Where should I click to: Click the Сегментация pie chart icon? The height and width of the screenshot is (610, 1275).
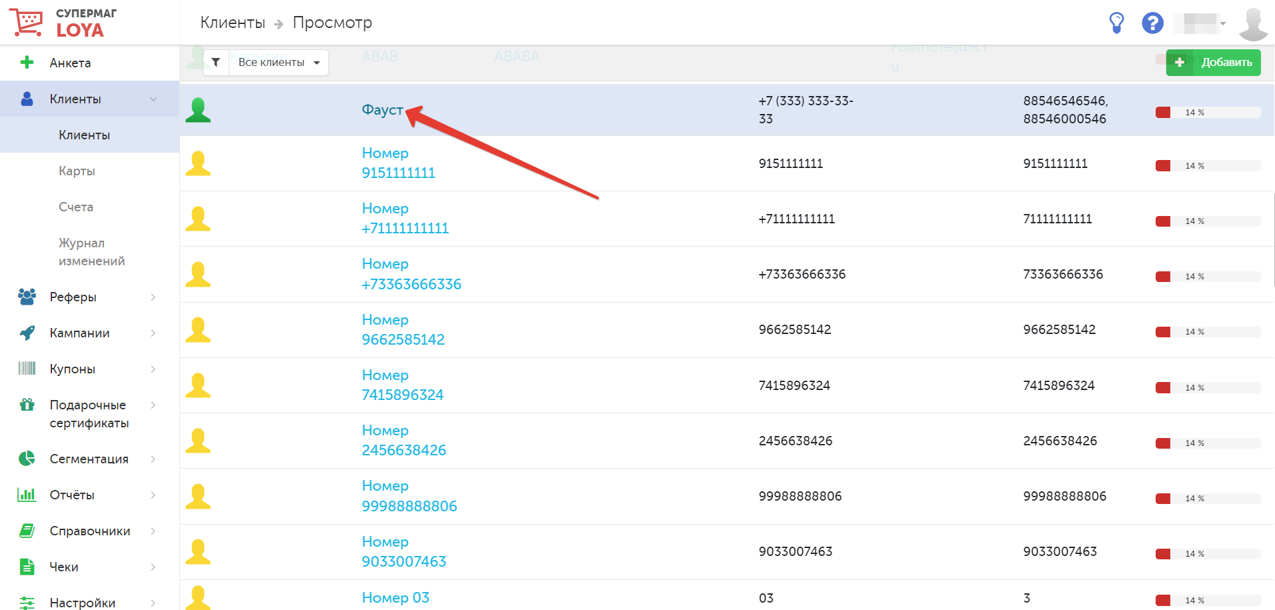tap(27, 459)
